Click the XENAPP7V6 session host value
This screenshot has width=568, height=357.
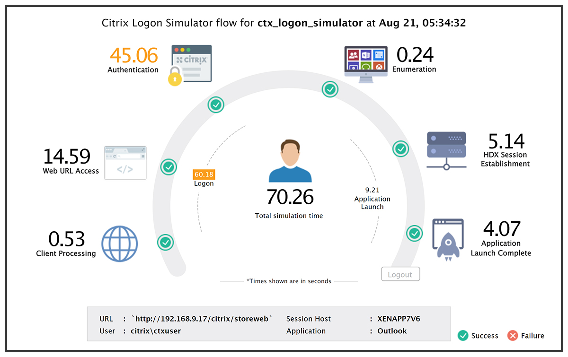[x=399, y=319]
